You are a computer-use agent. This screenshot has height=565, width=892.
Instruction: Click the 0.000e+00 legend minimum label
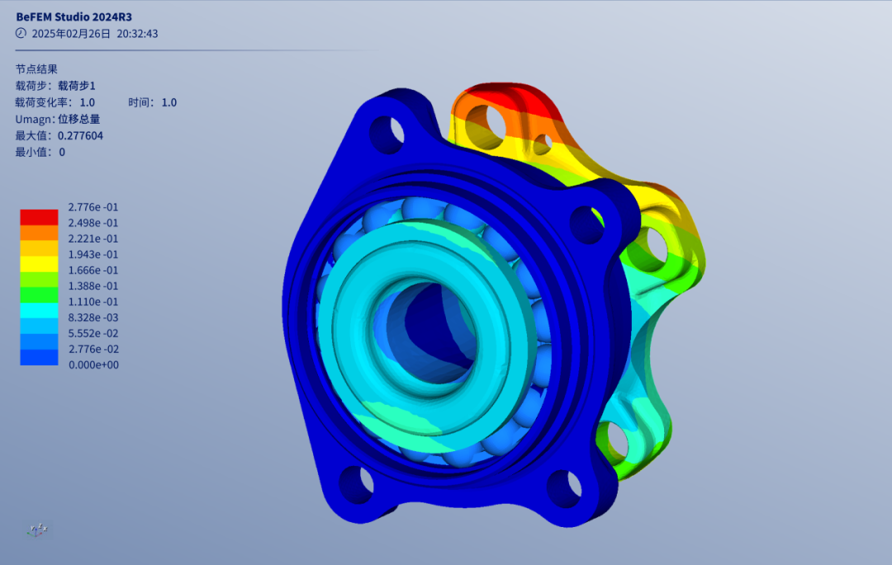click(93, 365)
